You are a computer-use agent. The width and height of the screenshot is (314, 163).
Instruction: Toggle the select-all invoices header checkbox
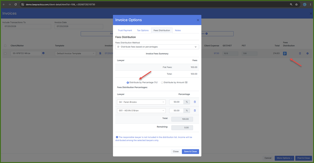click(5, 46)
